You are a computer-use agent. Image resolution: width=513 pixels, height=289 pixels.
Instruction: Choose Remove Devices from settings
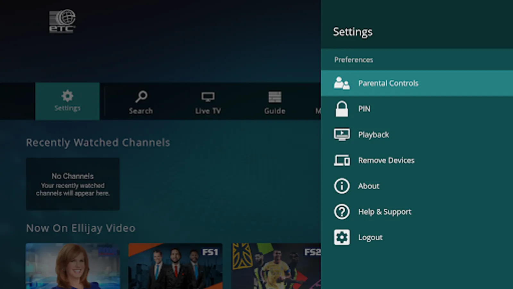click(x=417, y=160)
